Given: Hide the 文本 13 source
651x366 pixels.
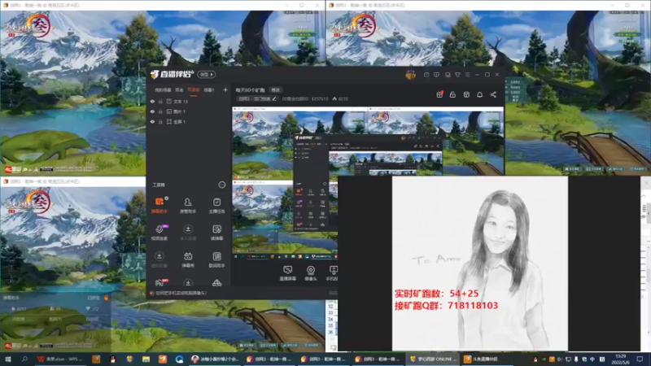Looking at the screenshot, I should (x=152, y=101).
